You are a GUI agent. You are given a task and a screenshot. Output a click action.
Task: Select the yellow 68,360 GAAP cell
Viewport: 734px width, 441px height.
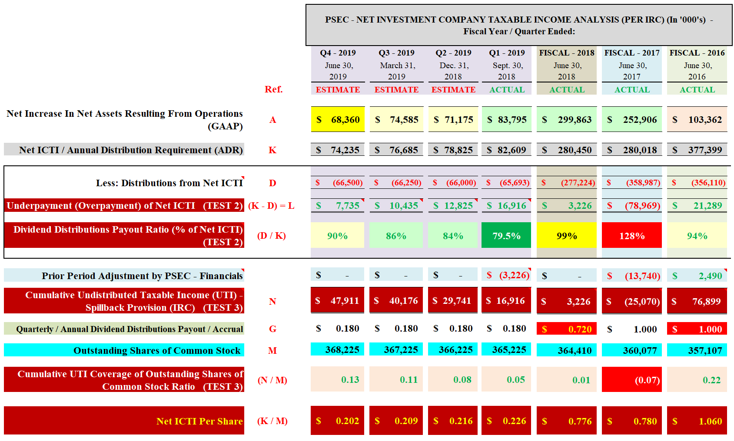tap(338, 119)
